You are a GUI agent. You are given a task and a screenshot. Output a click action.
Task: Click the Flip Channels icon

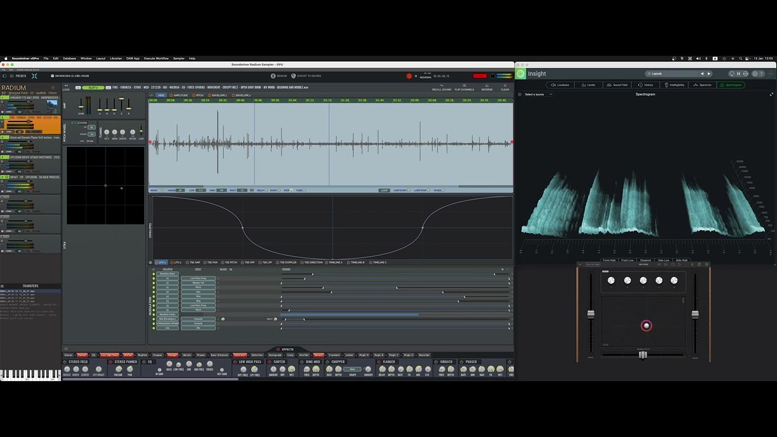point(464,85)
